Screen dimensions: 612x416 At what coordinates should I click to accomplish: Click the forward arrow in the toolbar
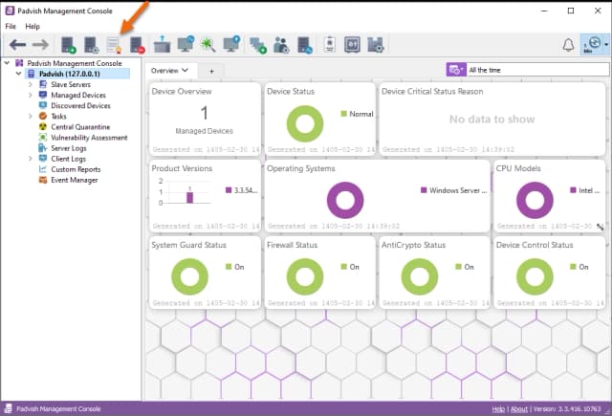pyautogui.click(x=40, y=45)
